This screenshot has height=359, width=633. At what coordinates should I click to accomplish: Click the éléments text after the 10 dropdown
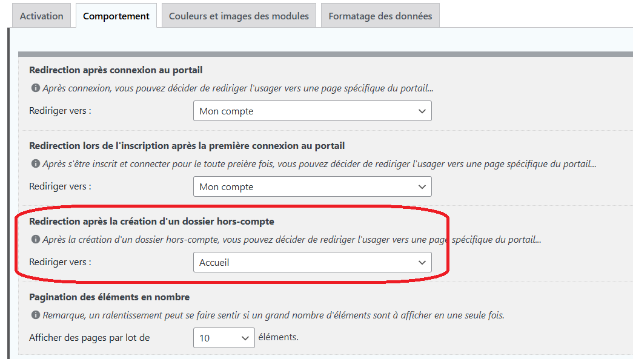(278, 337)
